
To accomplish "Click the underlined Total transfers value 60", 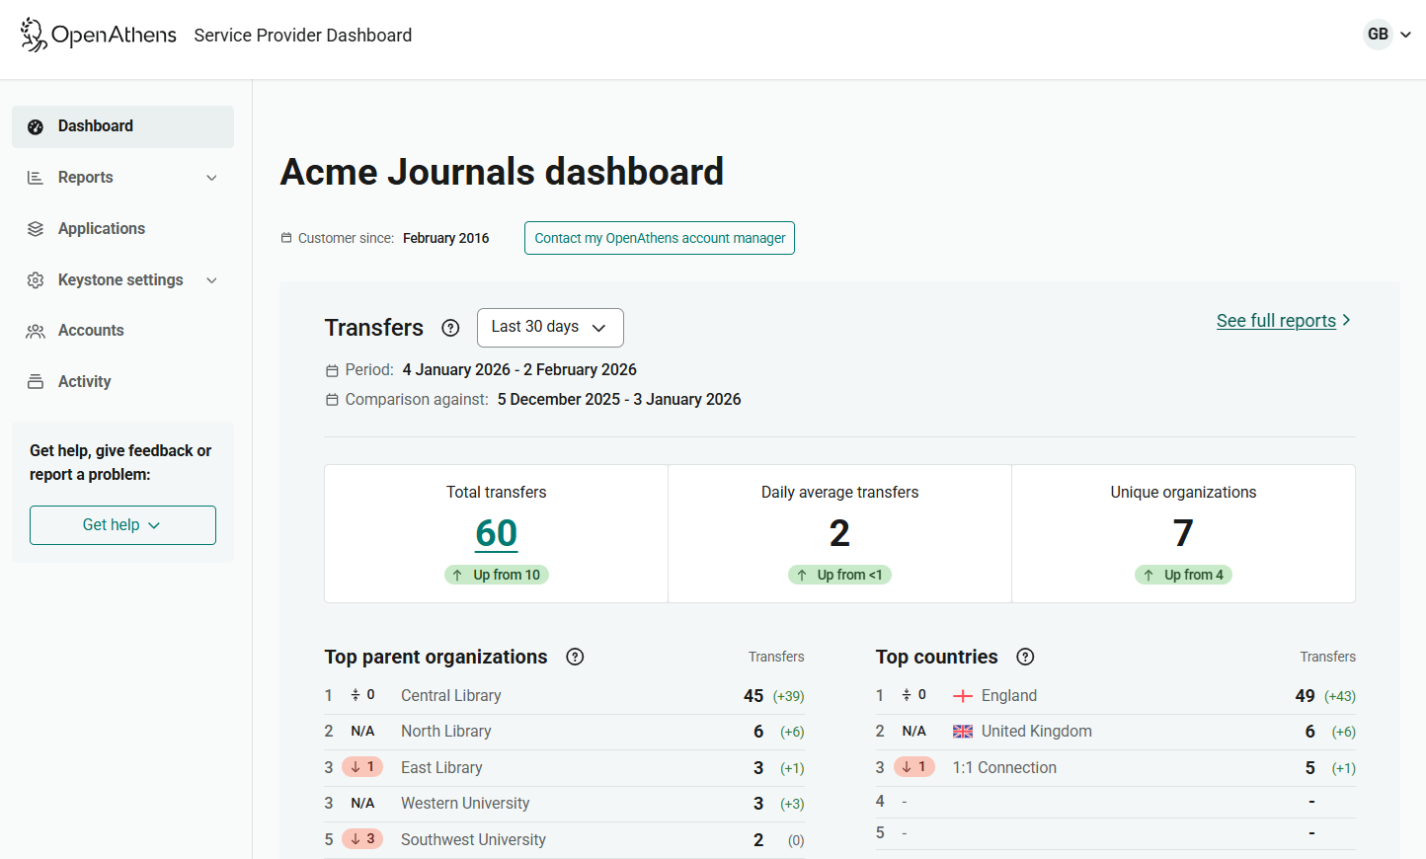I will [496, 532].
